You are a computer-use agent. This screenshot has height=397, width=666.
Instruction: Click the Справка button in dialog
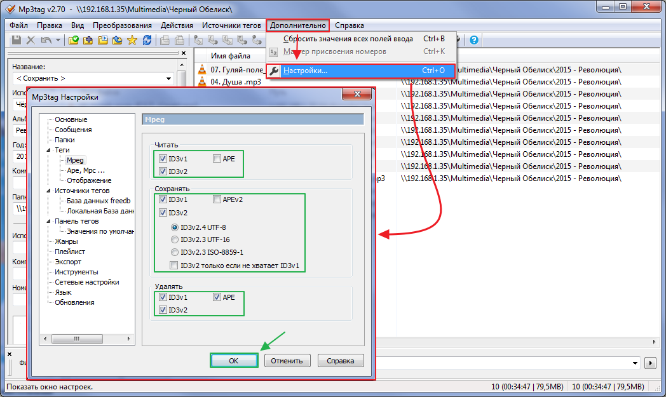coord(341,361)
